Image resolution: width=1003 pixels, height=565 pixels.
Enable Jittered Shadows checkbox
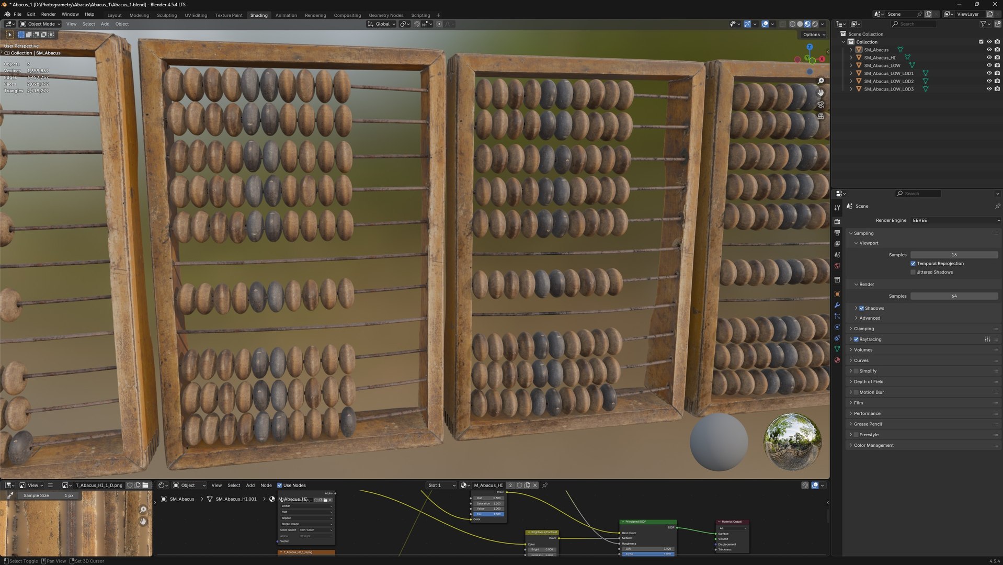tap(913, 273)
